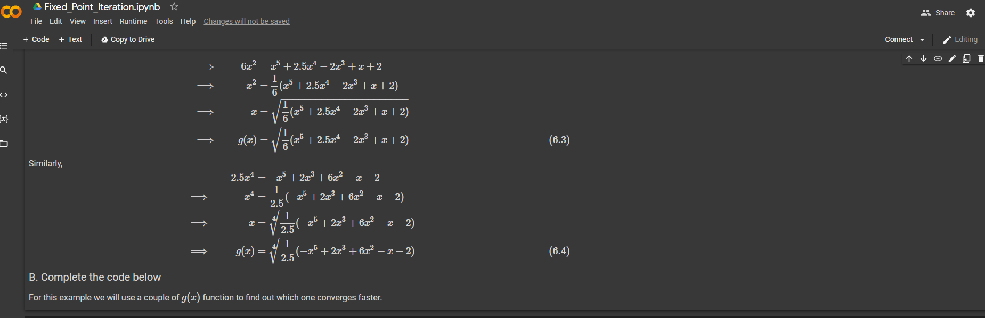Open the file browser panel
Screen dimensions: 985x318
coord(5,144)
